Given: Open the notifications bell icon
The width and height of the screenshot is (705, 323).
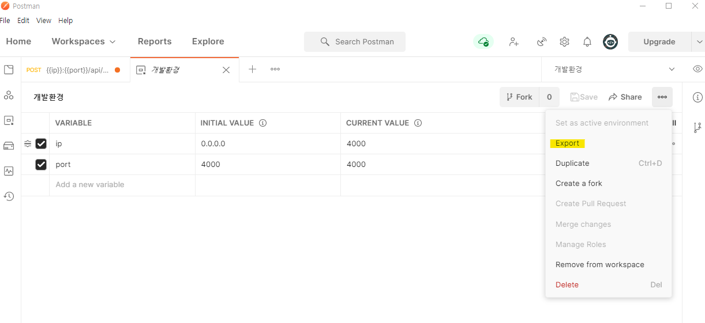Looking at the screenshot, I should pyautogui.click(x=587, y=41).
